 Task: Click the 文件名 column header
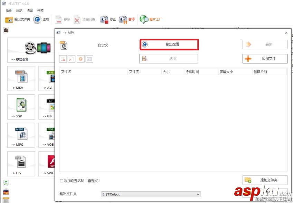coord(93,72)
